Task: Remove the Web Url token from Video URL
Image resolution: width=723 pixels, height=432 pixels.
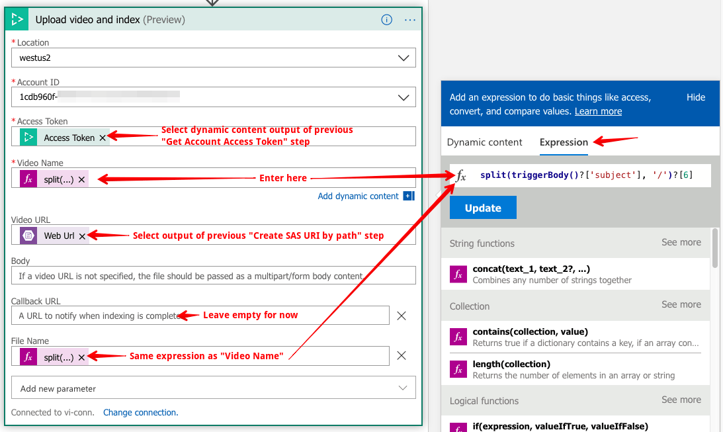Action: tap(82, 236)
